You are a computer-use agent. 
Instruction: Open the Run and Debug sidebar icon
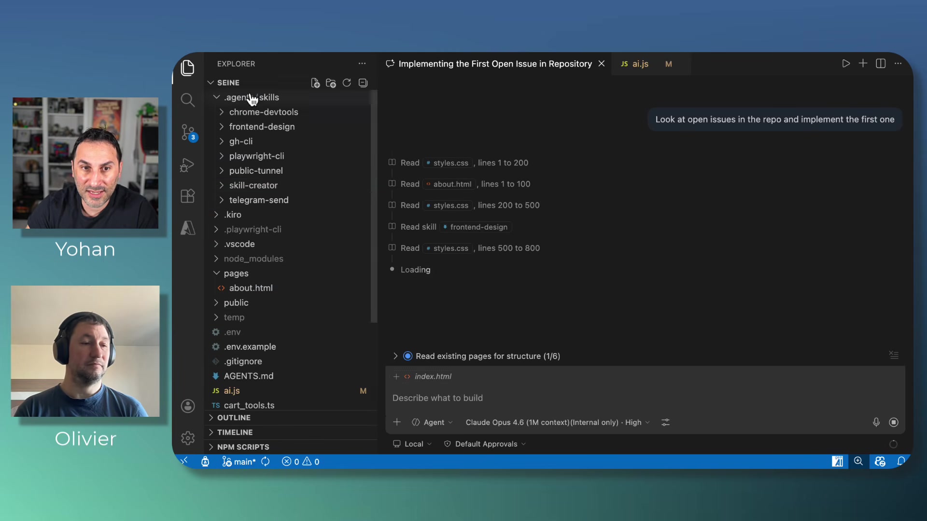tap(188, 165)
